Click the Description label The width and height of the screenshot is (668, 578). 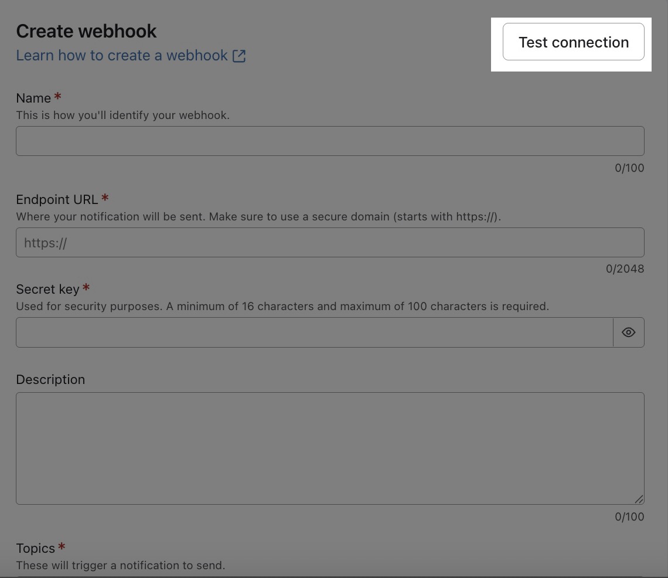(x=50, y=380)
